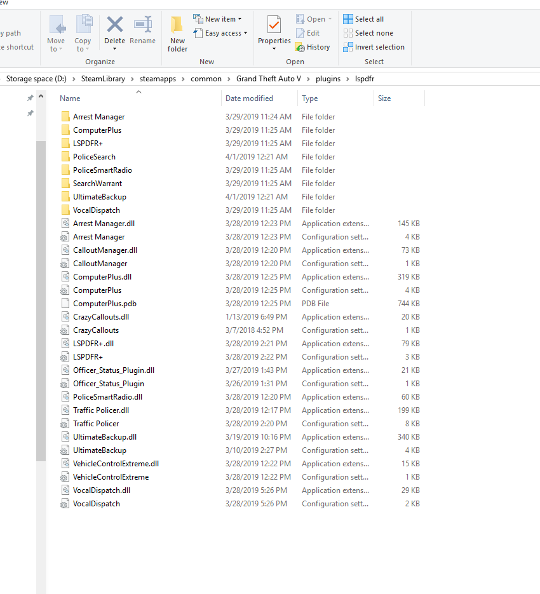Image resolution: width=540 pixels, height=594 pixels.
Task: Select VehicleControlExtreme.dll file name
Action: [x=116, y=464]
